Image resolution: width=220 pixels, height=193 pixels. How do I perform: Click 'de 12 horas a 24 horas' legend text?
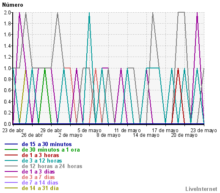coord(52,166)
